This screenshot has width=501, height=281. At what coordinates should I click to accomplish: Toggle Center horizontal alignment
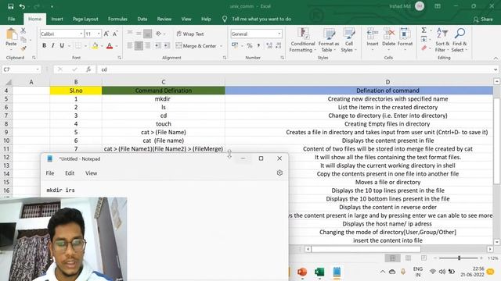point(139,46)
